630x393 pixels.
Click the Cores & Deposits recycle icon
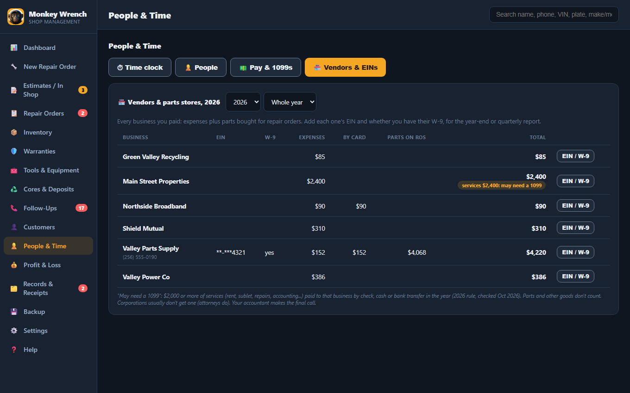14,189
